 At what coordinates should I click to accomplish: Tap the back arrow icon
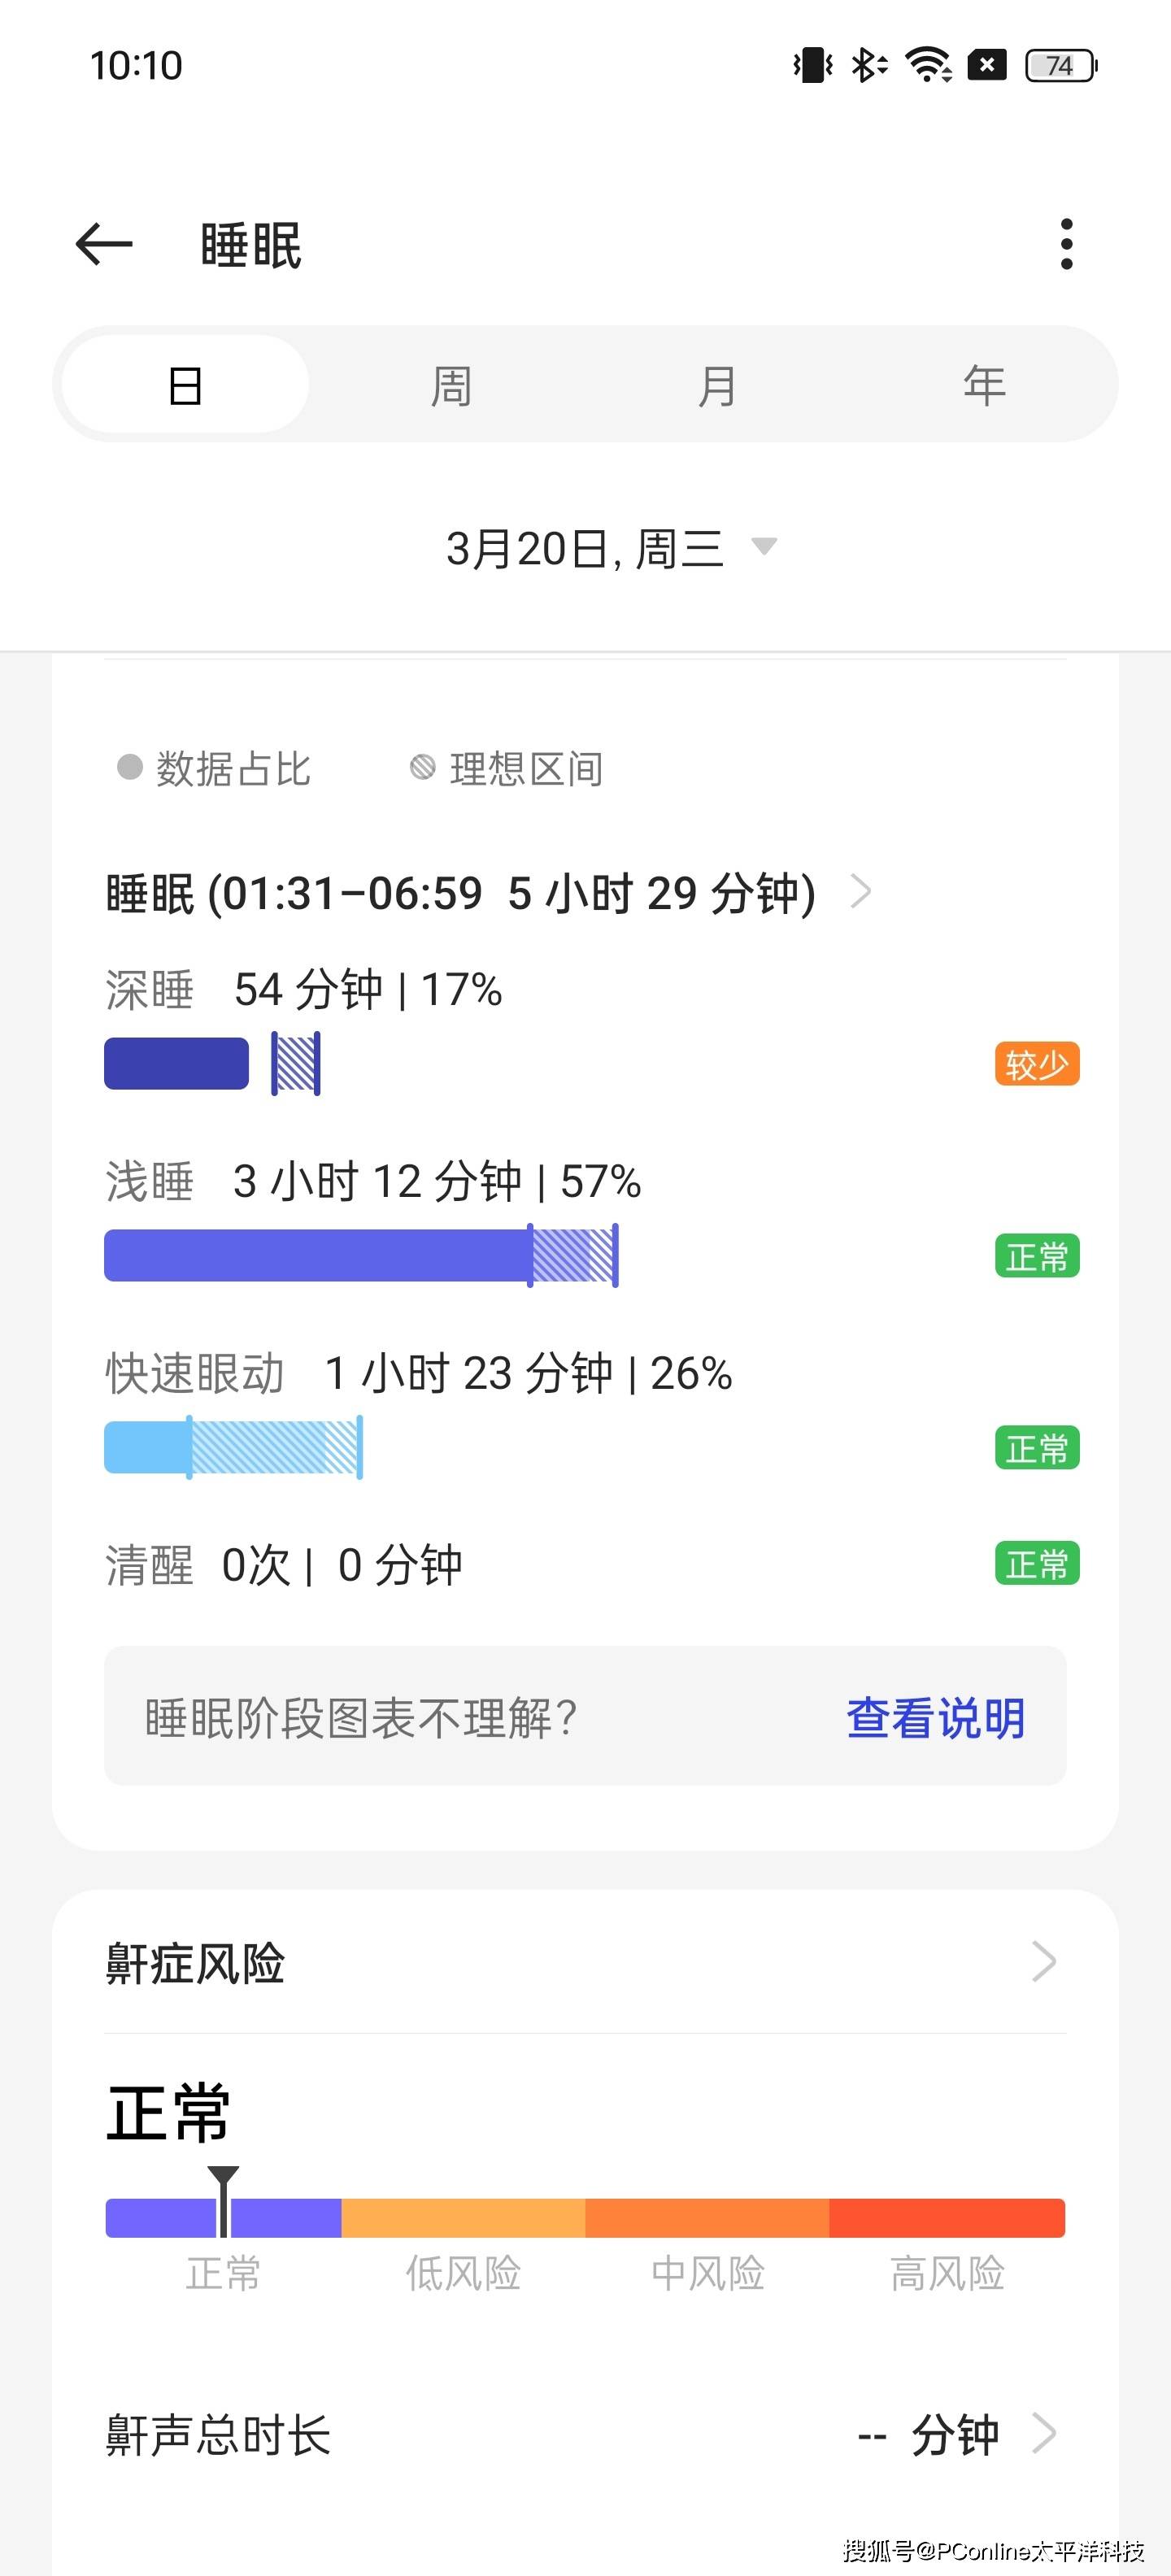pos(104,244)
